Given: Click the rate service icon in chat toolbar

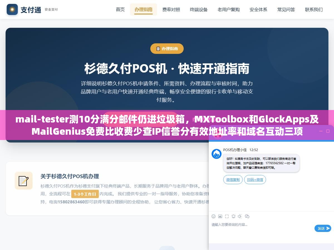Looking at the screenshot, I should click(x=234, y=216).
